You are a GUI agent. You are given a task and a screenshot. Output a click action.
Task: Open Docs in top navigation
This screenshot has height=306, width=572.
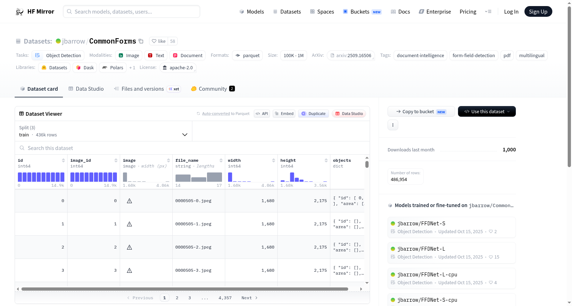(400, 12)
